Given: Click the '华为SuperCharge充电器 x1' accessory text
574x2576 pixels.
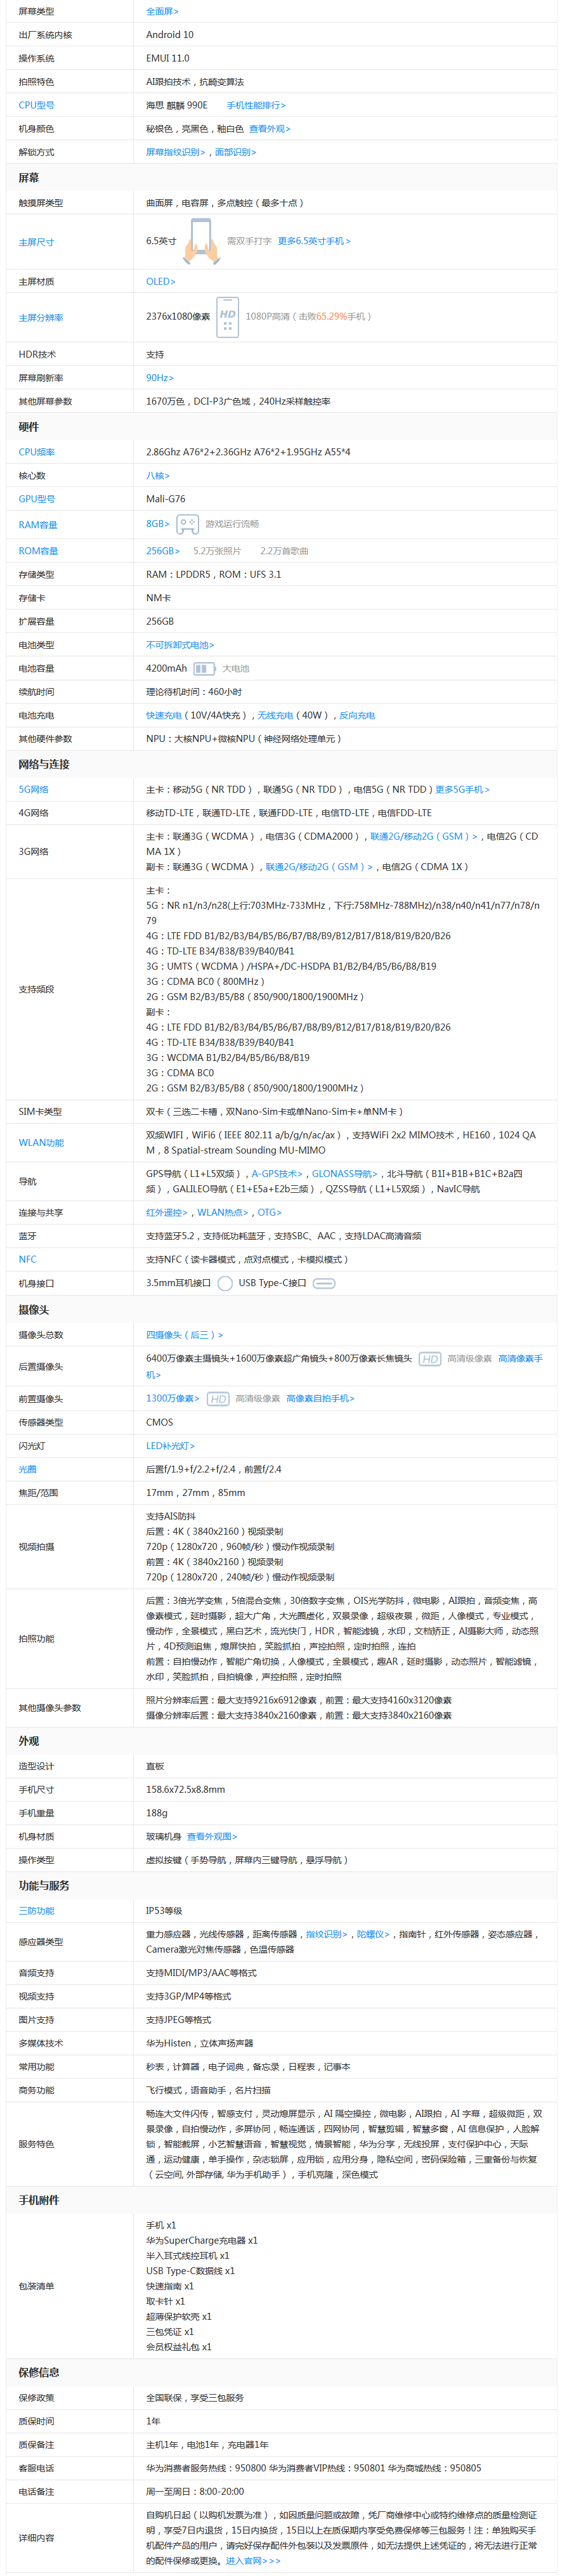Looking at the screenshot, I should (202, 2240).
